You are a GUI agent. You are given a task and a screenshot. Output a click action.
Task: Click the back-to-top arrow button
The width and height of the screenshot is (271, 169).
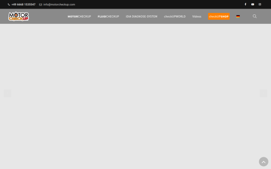[x=263, y=162]
